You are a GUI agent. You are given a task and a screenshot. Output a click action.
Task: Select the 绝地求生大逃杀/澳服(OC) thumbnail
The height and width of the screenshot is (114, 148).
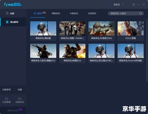(x=43, y=51)
